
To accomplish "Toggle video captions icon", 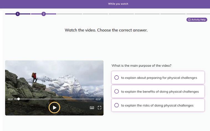I will point(92,108).
